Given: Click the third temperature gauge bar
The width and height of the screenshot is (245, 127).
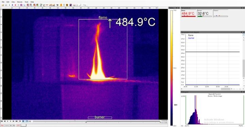Looking at the screenshot, I should coord(220,16).
